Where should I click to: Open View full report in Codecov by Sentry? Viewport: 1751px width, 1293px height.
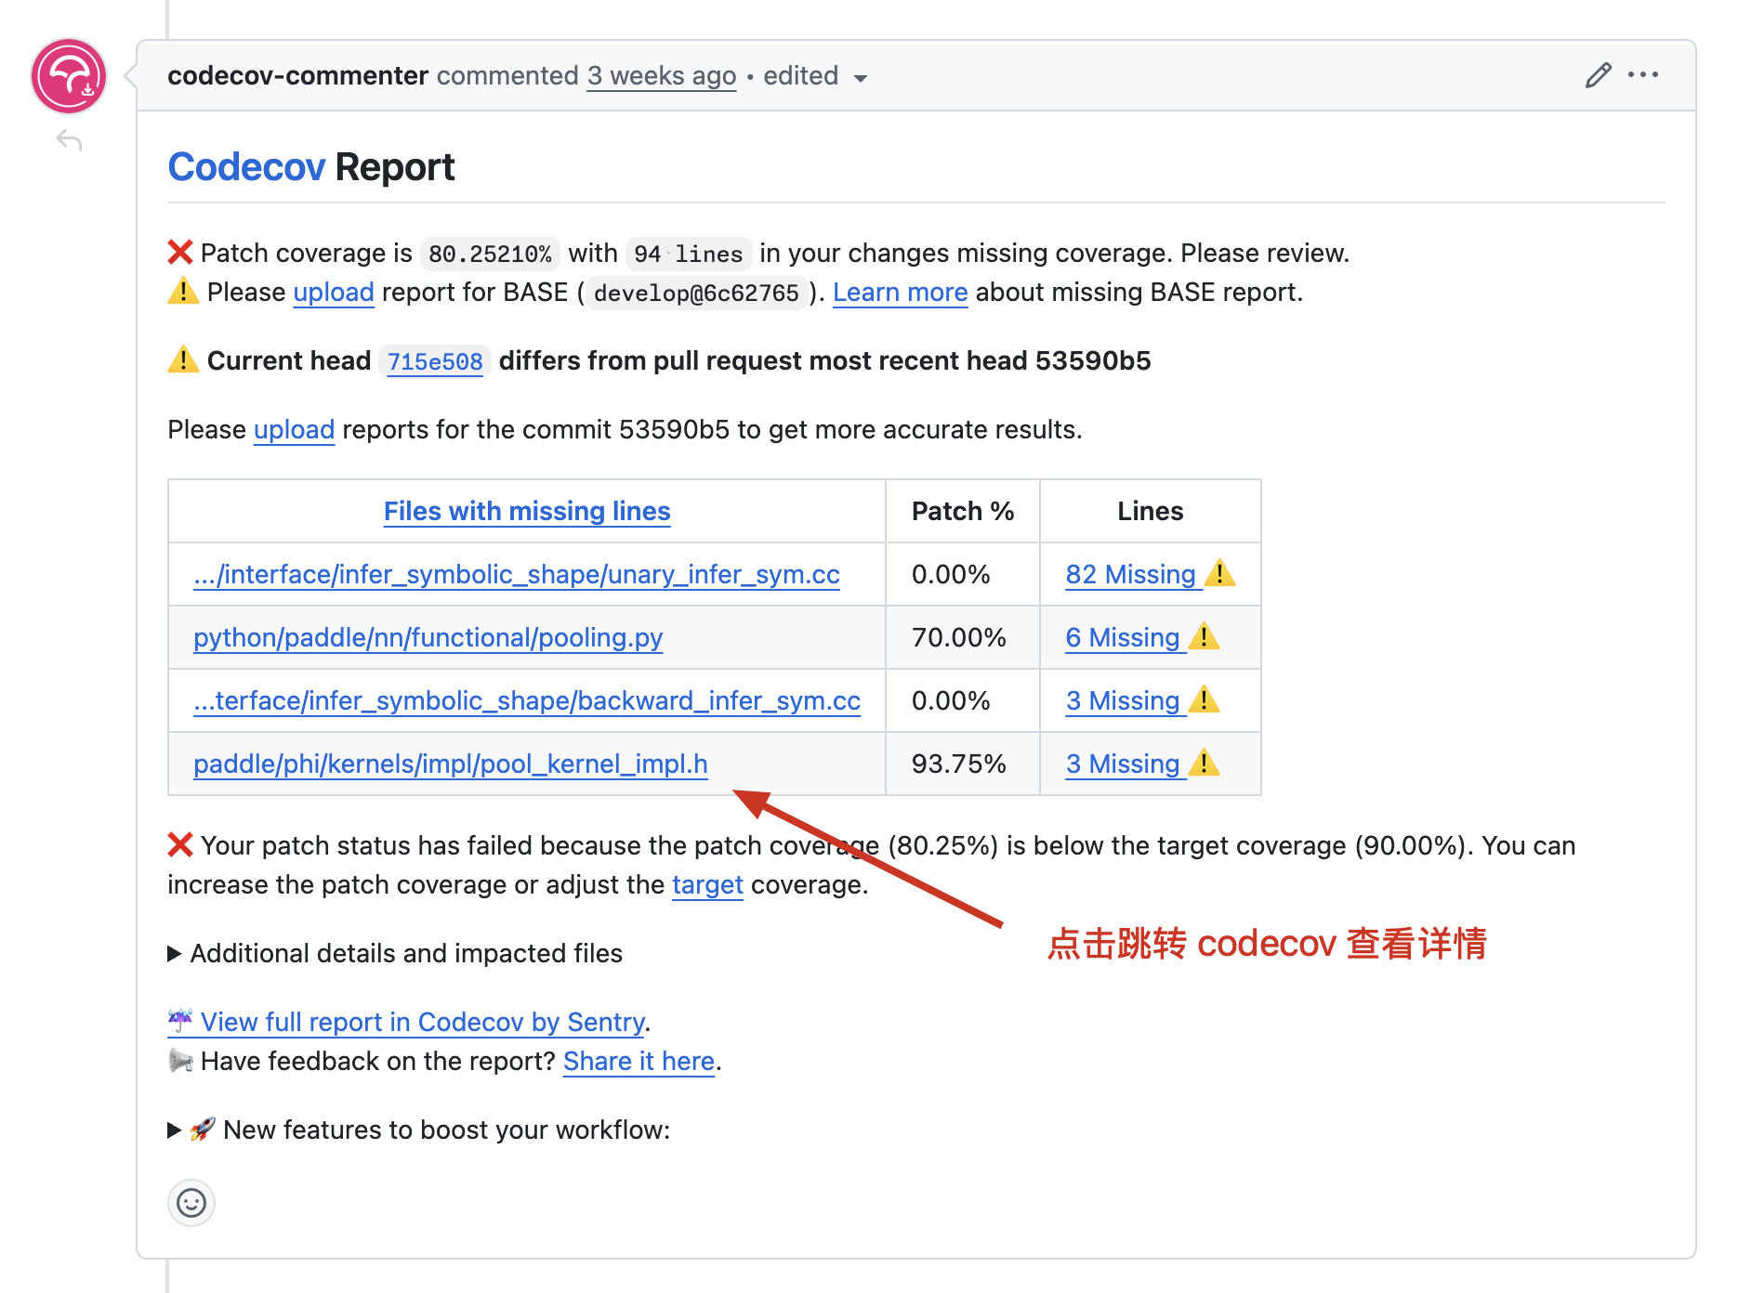pyautogui.click(x=422, y=1022)
